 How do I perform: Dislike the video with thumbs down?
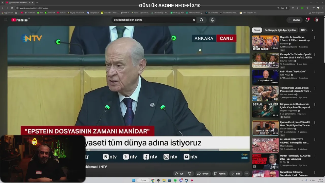click(189, 174)
